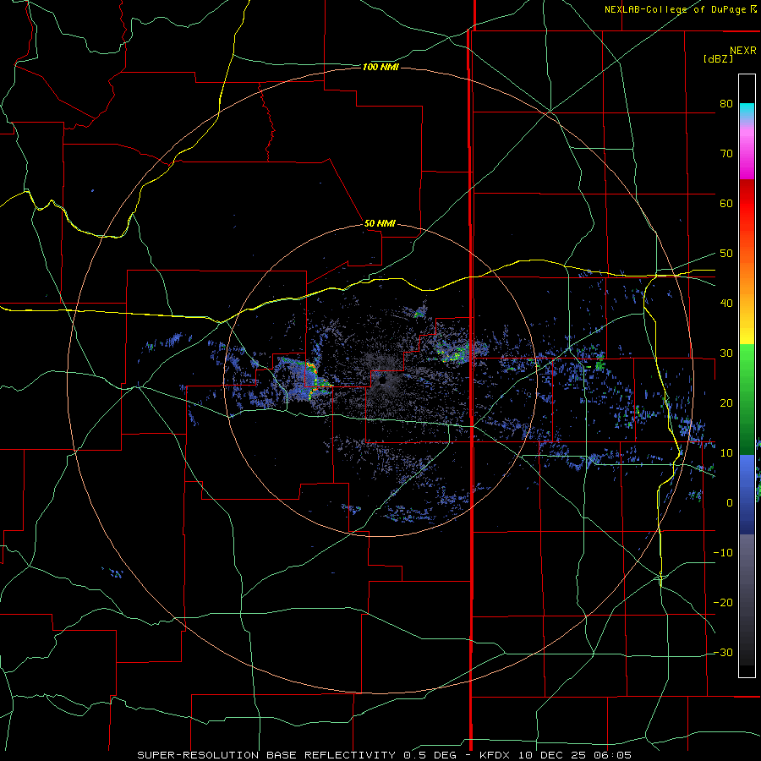The image size is (761, 761).
Task: Click the Super-Resolution Base Reflectivity caption
Action: [385, 755]
